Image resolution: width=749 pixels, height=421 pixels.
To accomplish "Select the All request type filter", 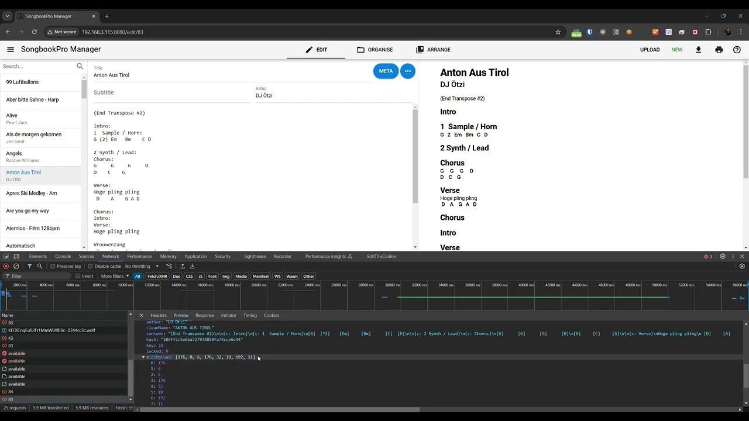I will [x=138, y=276].
